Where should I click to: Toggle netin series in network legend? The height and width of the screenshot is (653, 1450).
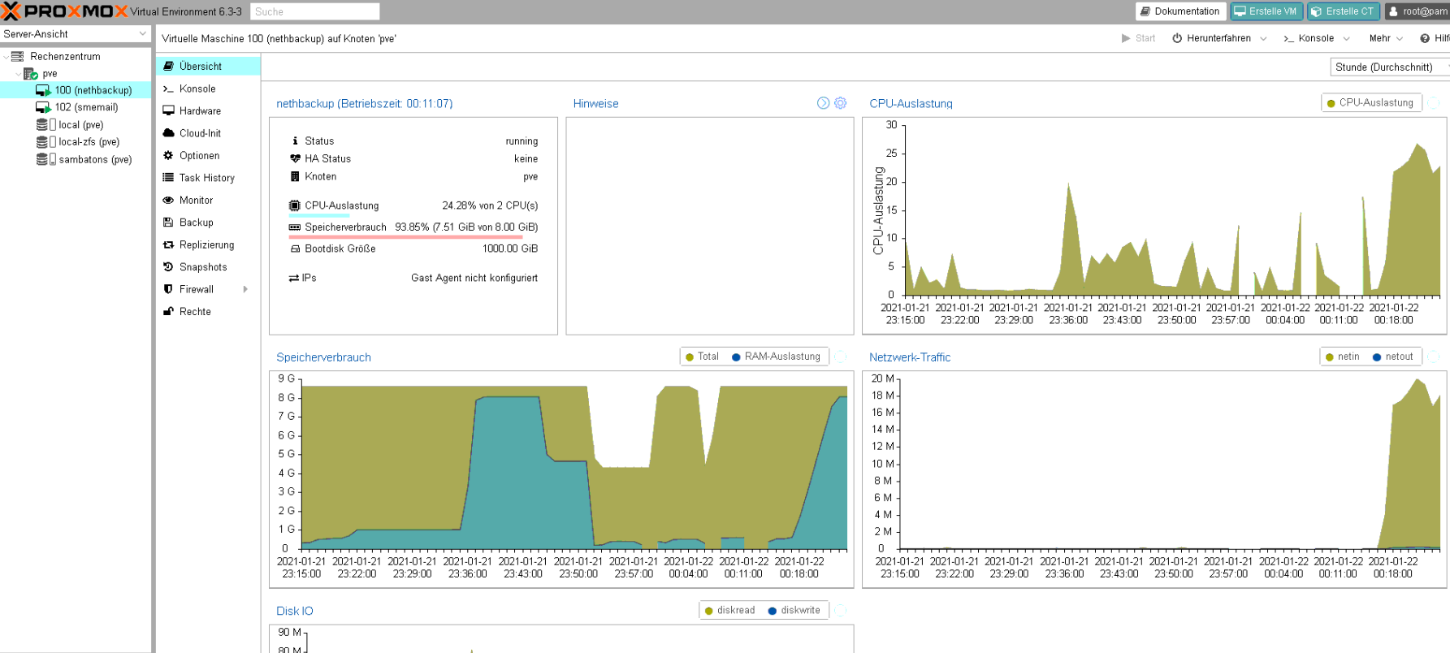click(x=1343, y=357)
